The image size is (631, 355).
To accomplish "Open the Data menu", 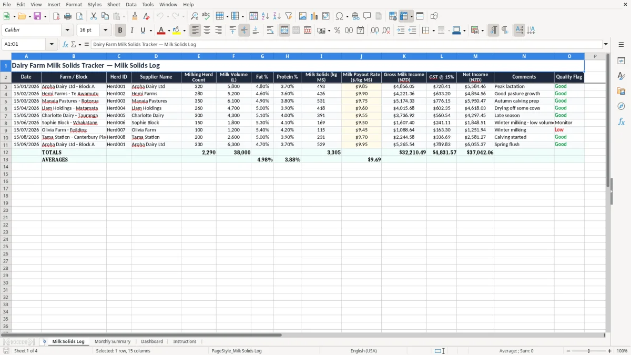I will pos(131,4).
